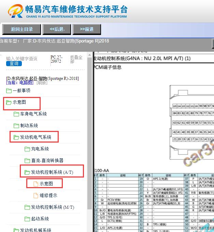This screenshot has width=214, height=232.
Task: Click pin 105 on the connector diagram
Action: 175,106
